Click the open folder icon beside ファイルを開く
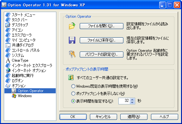This screenshot has height=124, width=182. click(72, 26)
